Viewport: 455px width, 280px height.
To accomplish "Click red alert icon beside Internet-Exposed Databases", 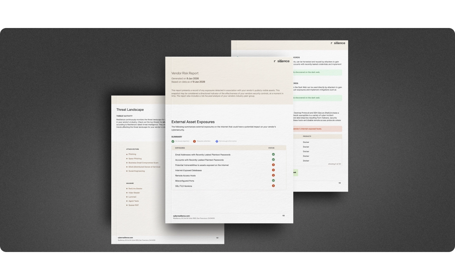I will [273, 170].
